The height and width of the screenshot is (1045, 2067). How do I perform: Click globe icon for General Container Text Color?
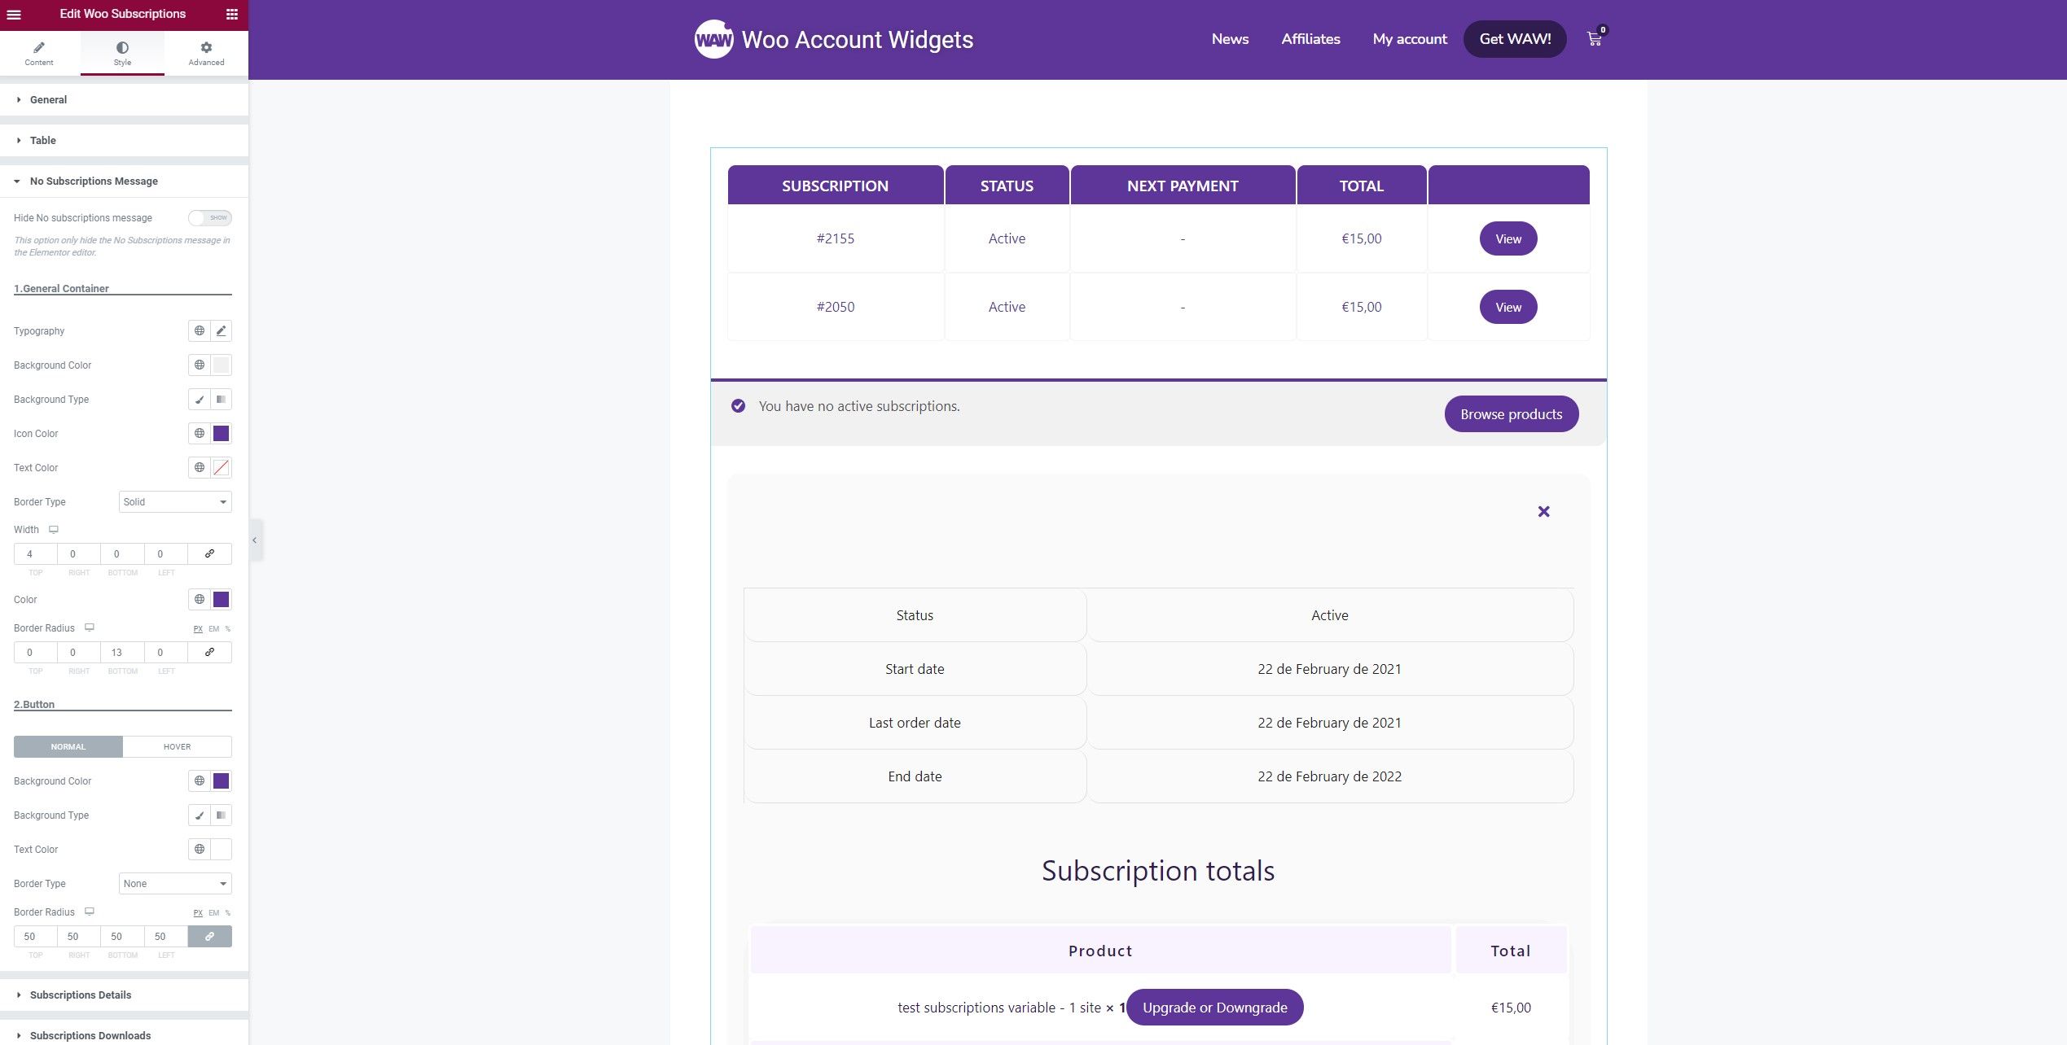click(200, 468)
